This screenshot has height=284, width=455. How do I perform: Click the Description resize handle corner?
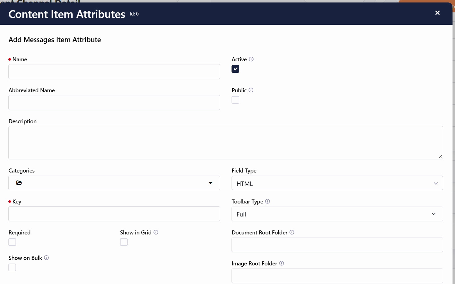tap(440, 157)
